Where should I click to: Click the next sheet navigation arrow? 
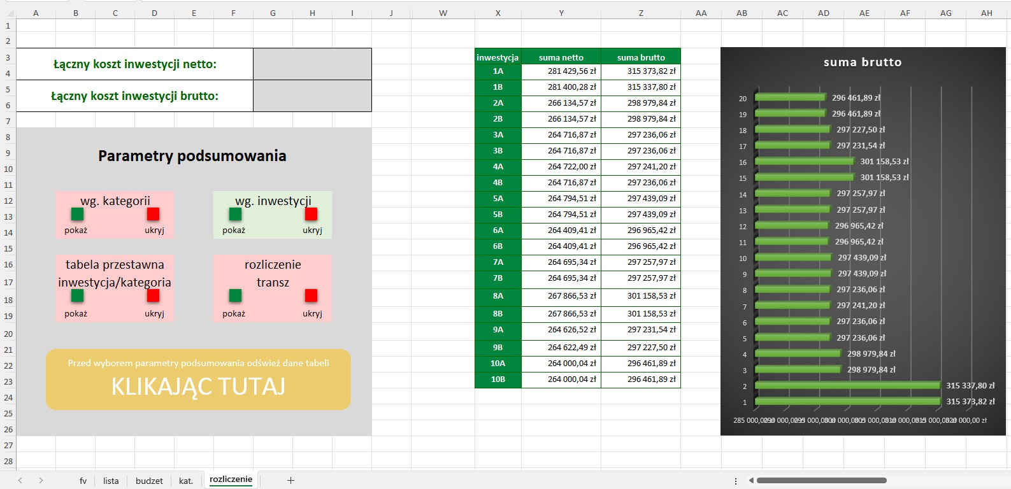click(x=41, y=481)
